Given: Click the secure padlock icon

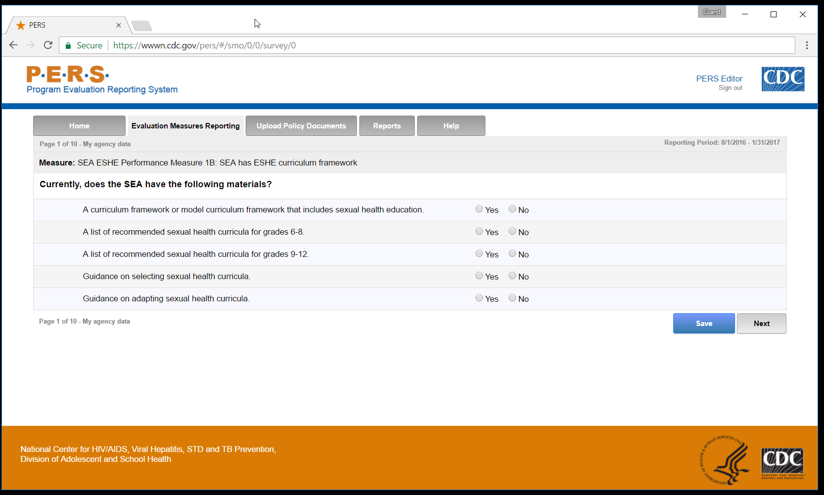Looking at the screenshot, I should [x=68, y=45].
